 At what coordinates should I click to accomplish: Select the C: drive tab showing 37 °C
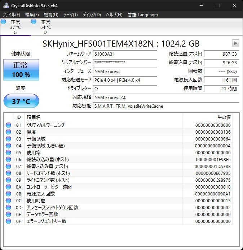click(16, 27)
